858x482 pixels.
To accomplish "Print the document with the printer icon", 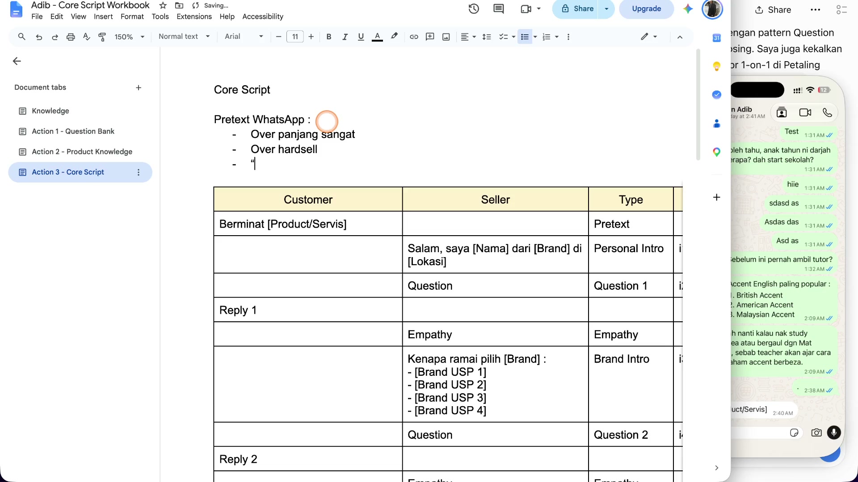I will coord(71,37).
